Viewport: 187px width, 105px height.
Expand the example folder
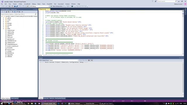tap(4, 23)
